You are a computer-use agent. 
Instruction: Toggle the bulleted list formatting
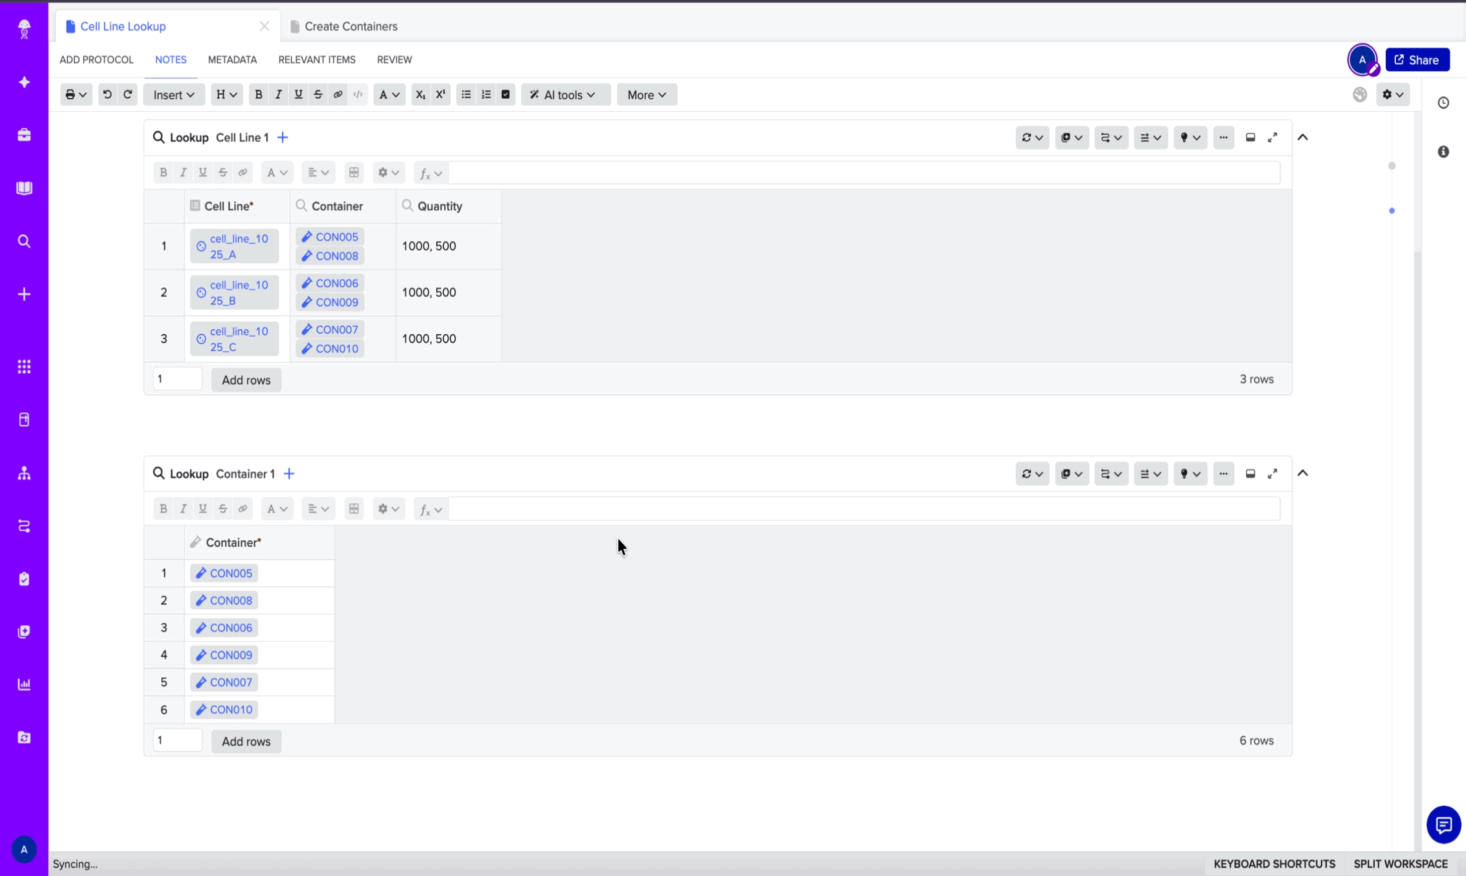click(465, 94)
